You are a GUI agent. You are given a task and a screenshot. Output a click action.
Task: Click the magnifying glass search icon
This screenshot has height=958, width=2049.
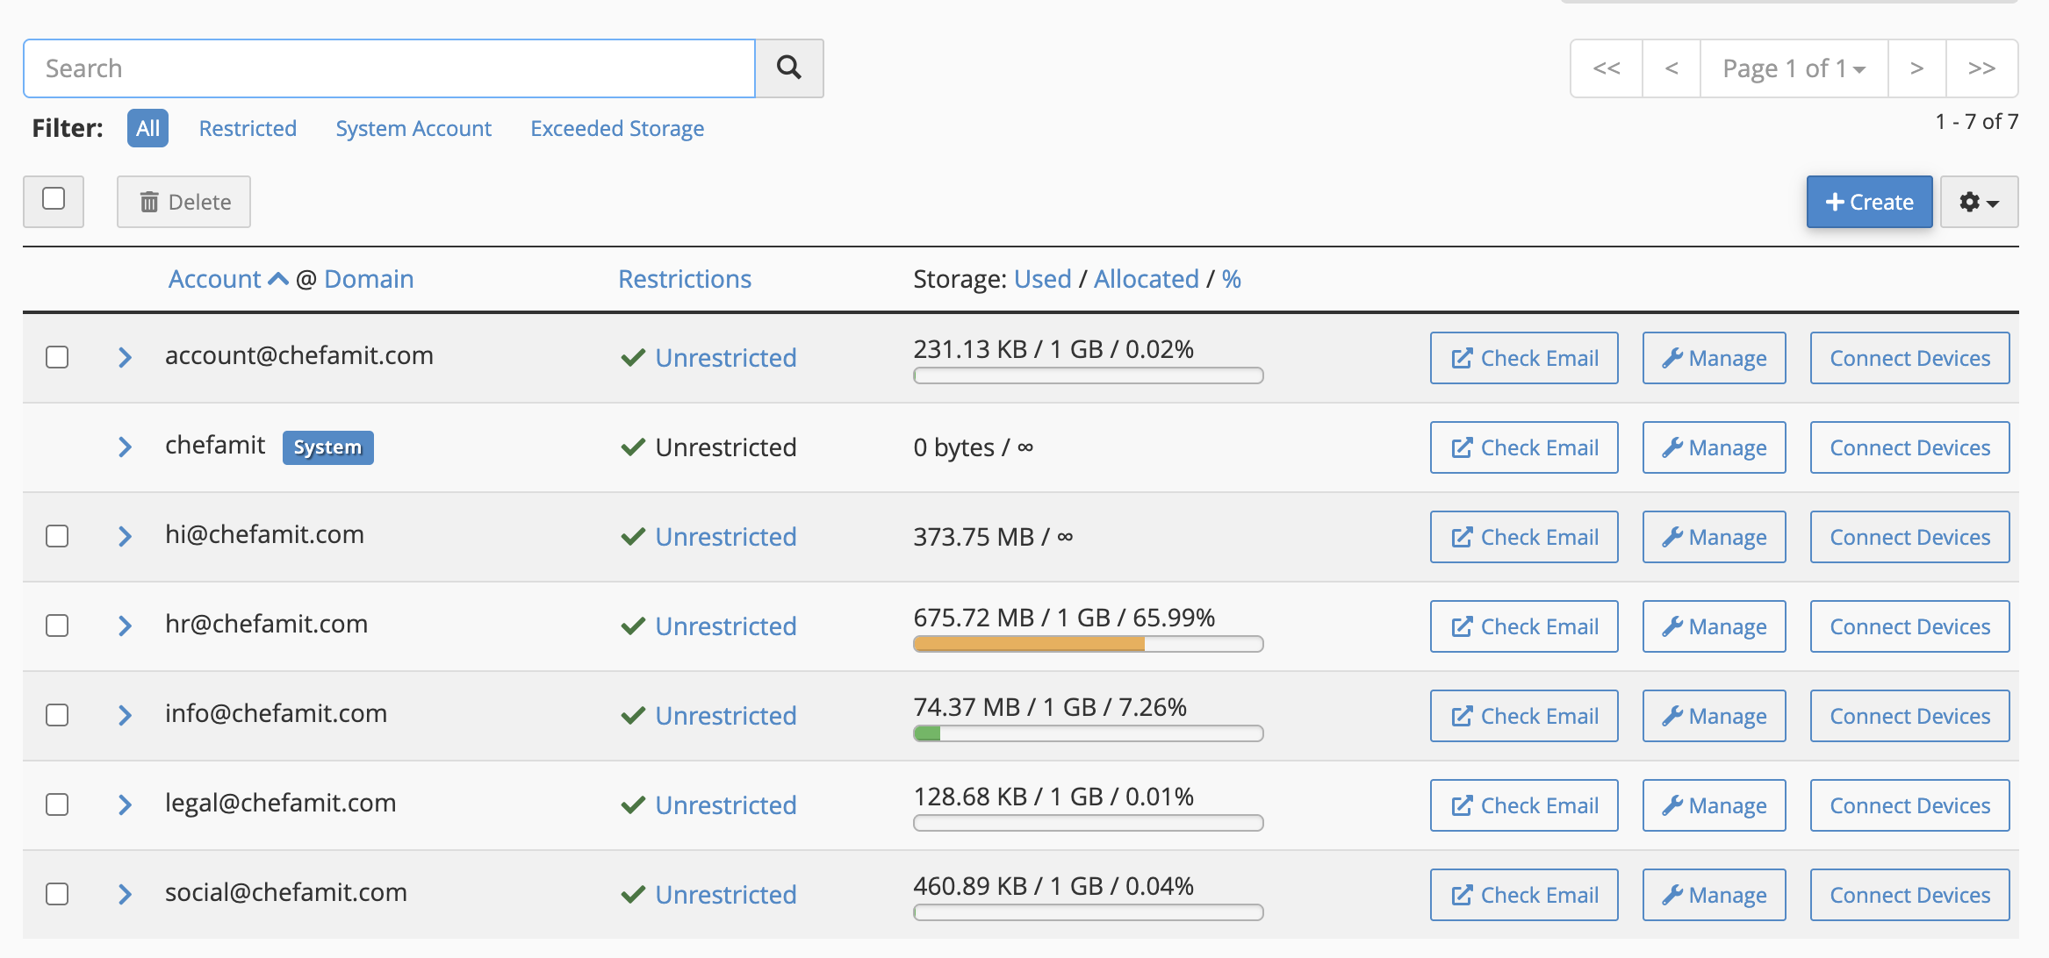(x=788, y=68)
